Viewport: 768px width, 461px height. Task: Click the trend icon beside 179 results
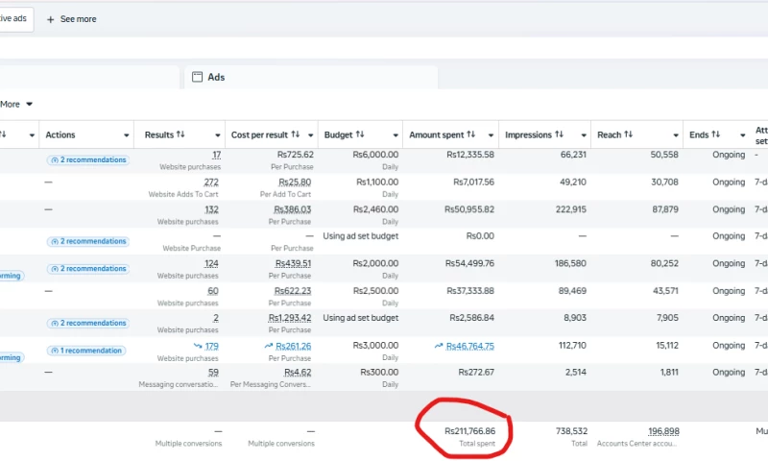pos(198,346)
